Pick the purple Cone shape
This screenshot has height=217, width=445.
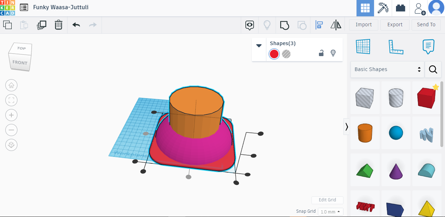pos(396,170)
